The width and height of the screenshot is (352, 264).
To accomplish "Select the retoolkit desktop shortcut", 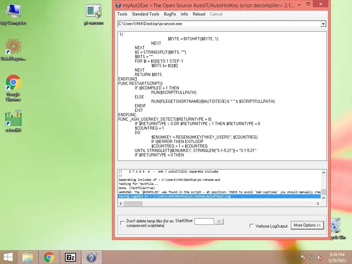I will (13, 121).
